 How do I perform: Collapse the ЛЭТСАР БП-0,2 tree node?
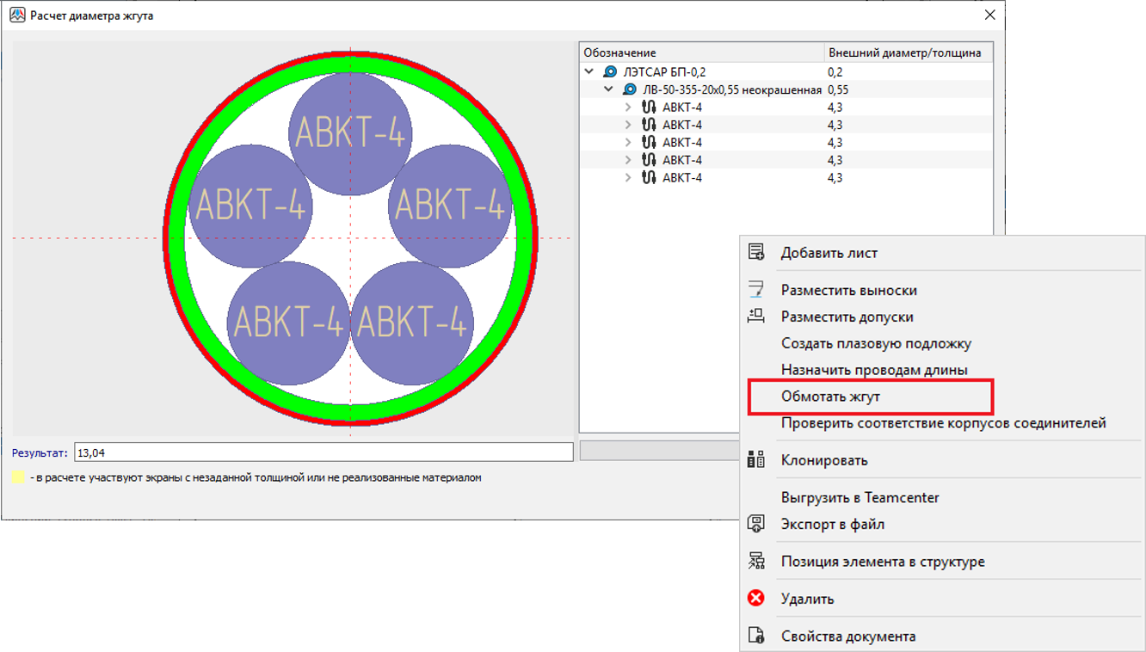[x=589, y=72]
